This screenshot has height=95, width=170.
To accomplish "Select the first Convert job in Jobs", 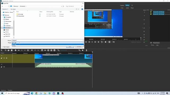I will (159, 12).
